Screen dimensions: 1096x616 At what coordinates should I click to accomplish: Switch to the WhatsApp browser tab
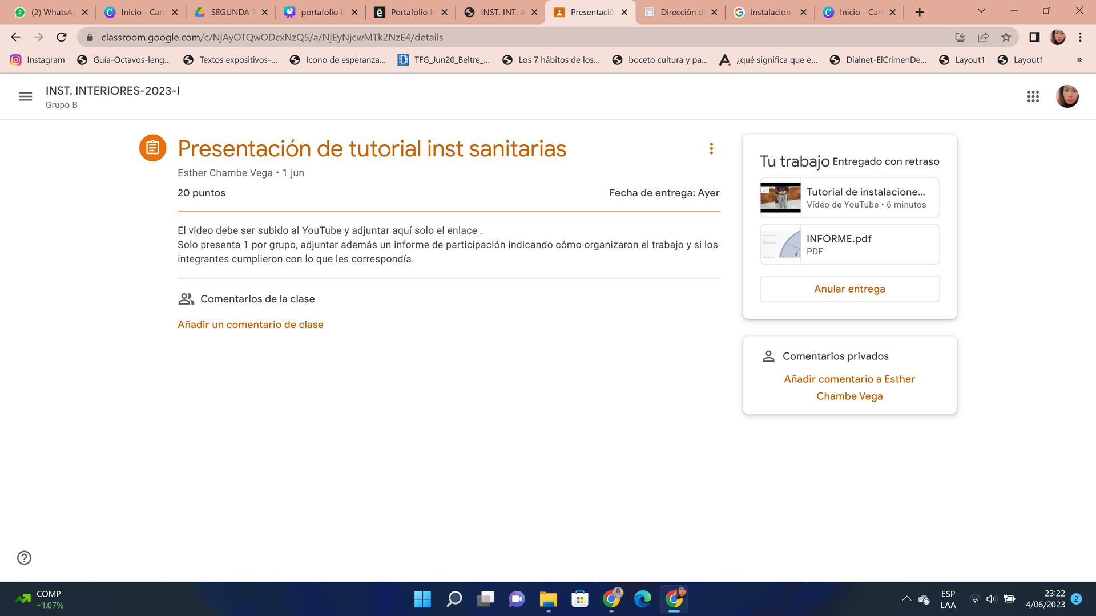click(x=51, y=12)
